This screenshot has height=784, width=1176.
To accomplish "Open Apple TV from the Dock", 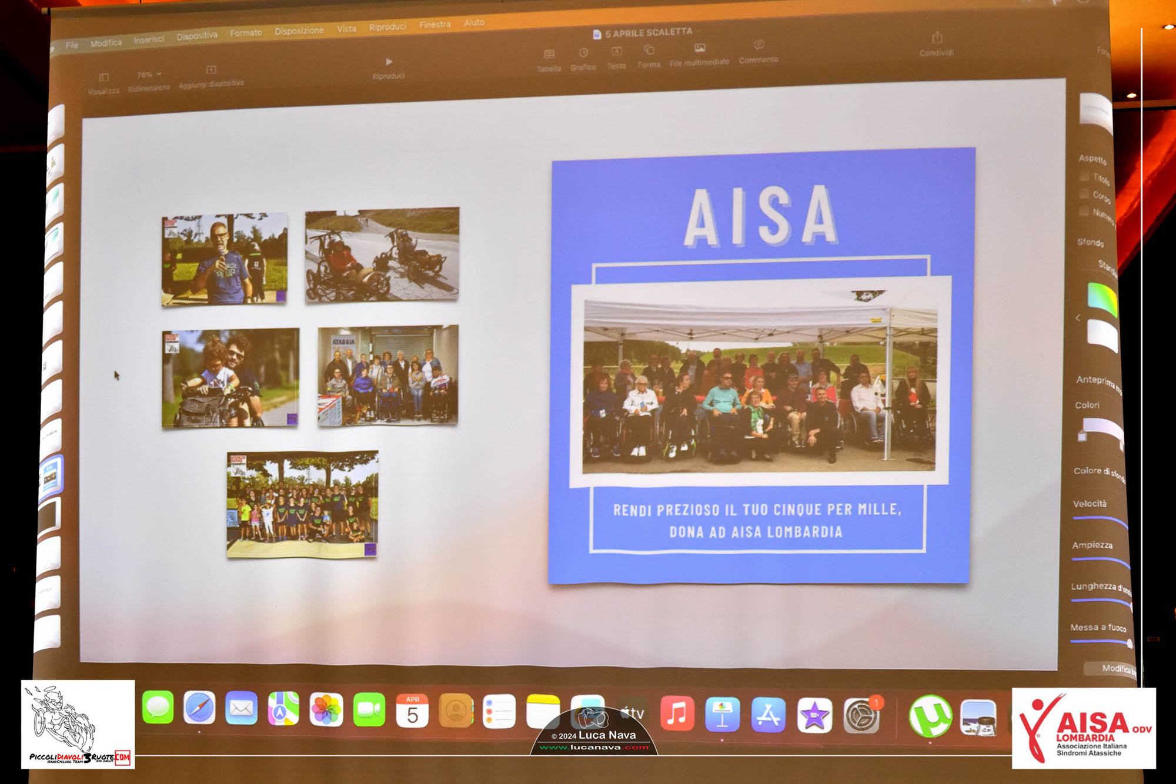I will (x=633, y=712).
